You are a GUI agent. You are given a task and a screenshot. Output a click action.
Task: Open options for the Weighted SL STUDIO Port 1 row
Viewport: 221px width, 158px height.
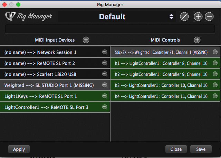click(x=105, y=85)
